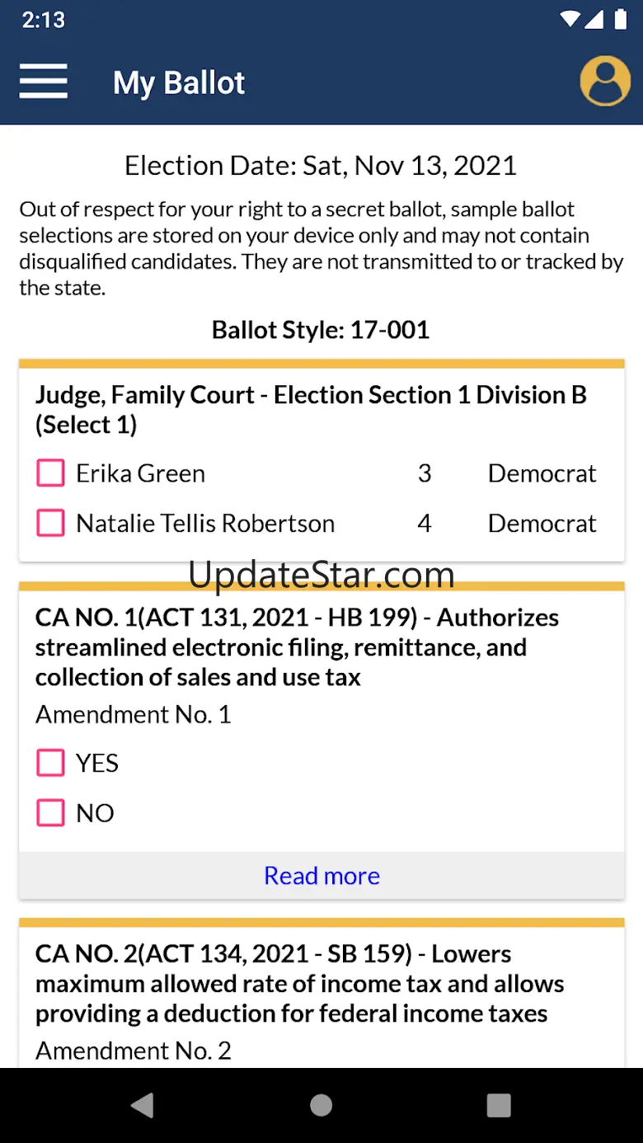Viewport: 643px width, 1143px height.
Task: Tap the Android home button
Action: [x=321, y=1105]
